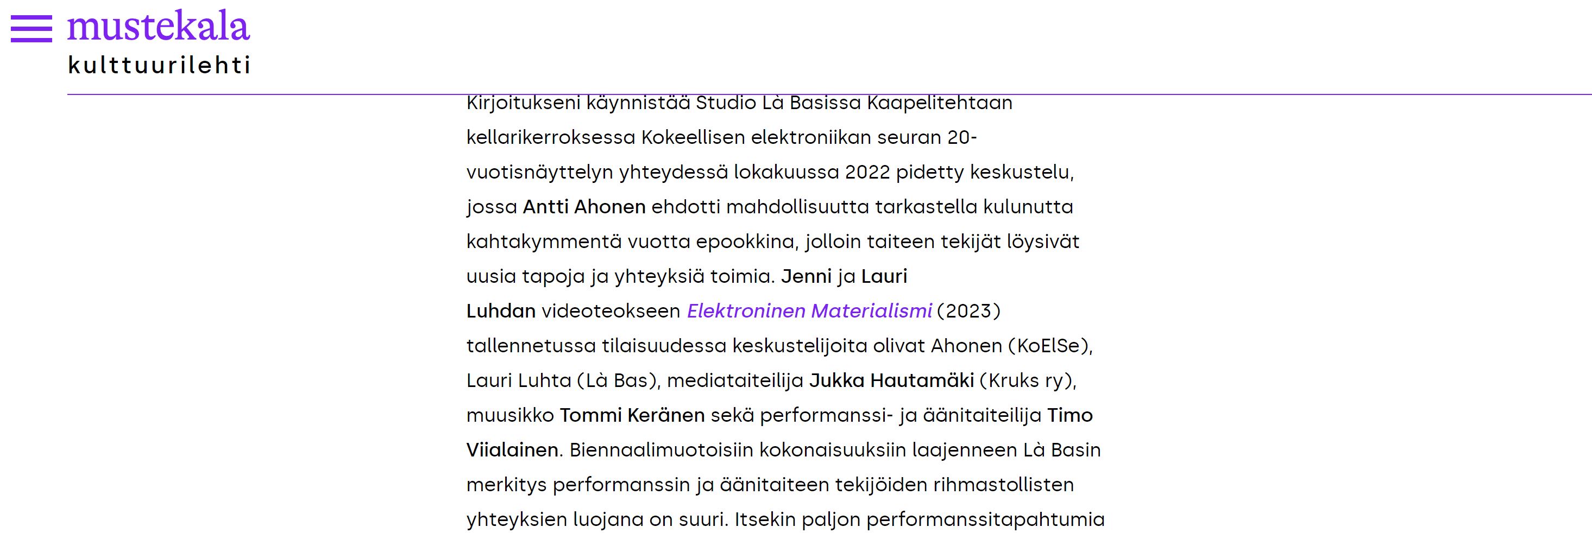Click the bold name Tommi Keränen
Viewport: 1592px width, 533px height.
[632, 415]
